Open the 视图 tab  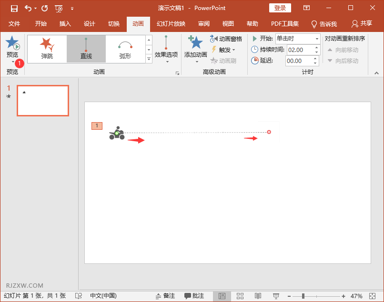click(x=228, y=24)
